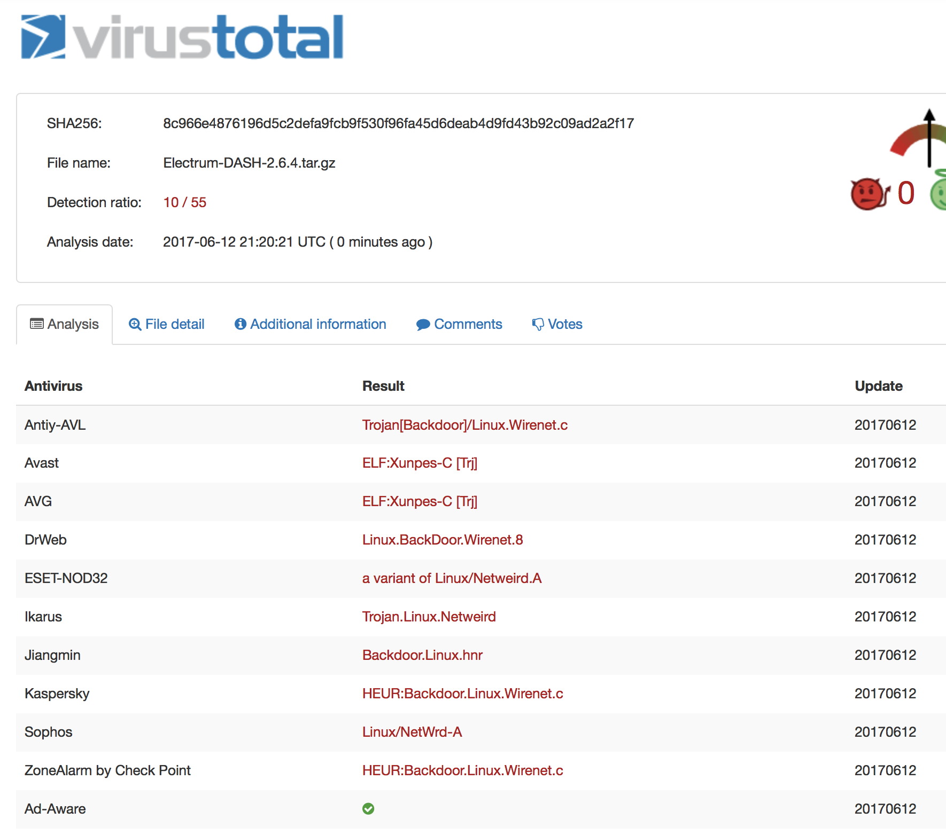The width and height of the screenshot is (946, 835).
Task: Click the ZoneAlarm by Check Point name
Action: tap(107, 770)
